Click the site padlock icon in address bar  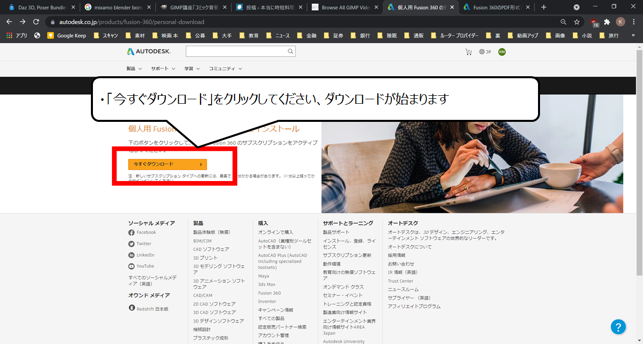(x=52, y=22)
